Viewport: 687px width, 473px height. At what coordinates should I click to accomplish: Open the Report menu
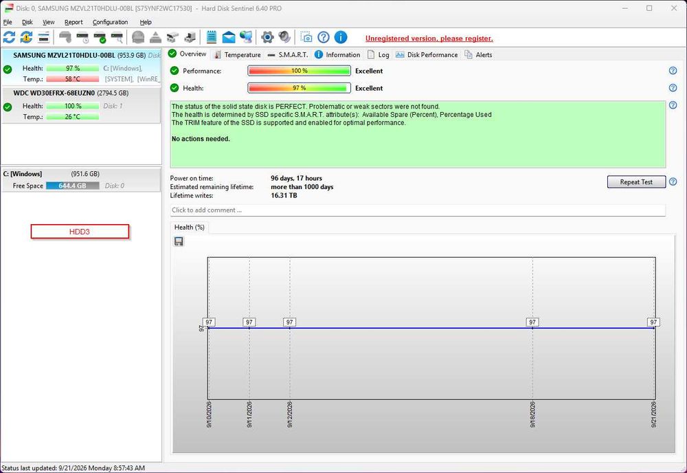(x=74, y=22)
